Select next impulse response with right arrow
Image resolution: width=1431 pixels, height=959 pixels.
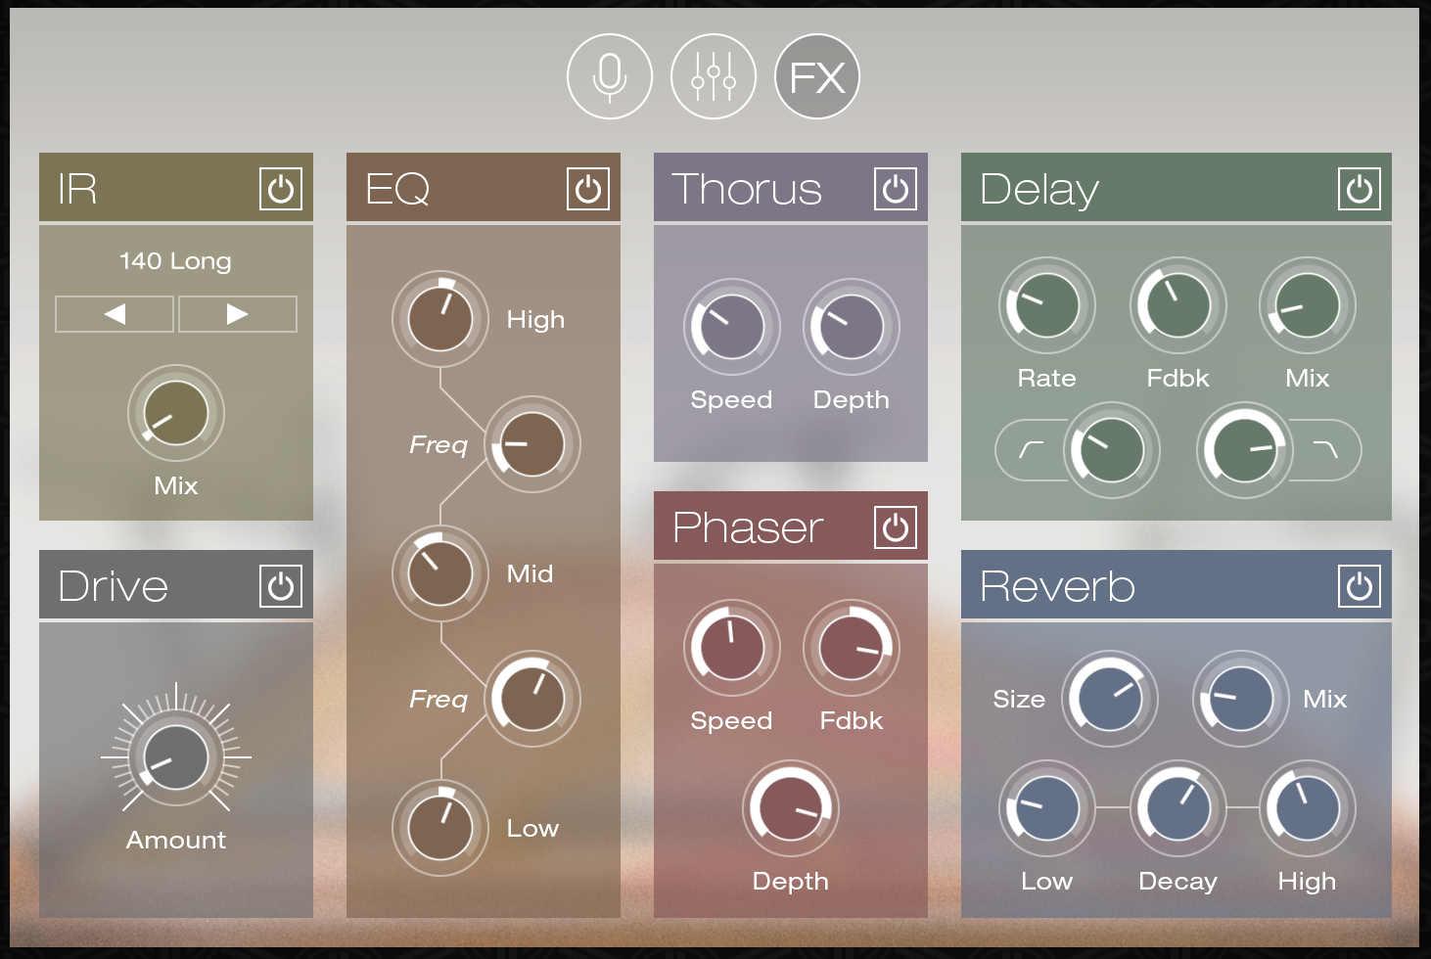tap(238, 314)
